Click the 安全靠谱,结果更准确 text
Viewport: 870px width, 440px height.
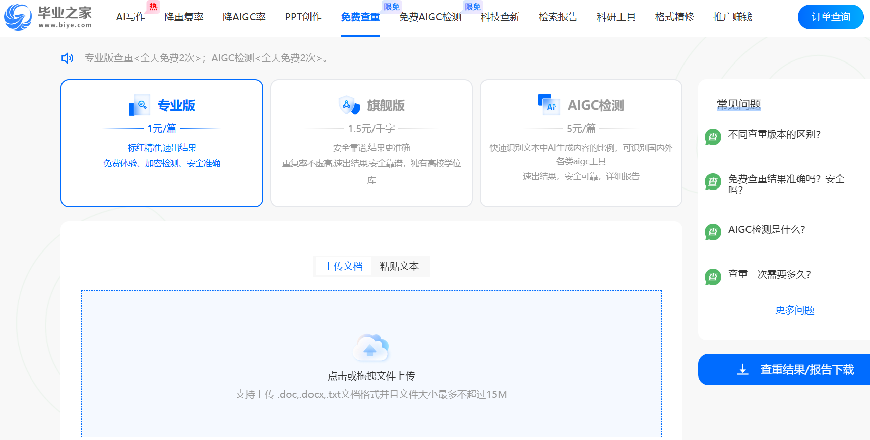[x=371, y=148]
